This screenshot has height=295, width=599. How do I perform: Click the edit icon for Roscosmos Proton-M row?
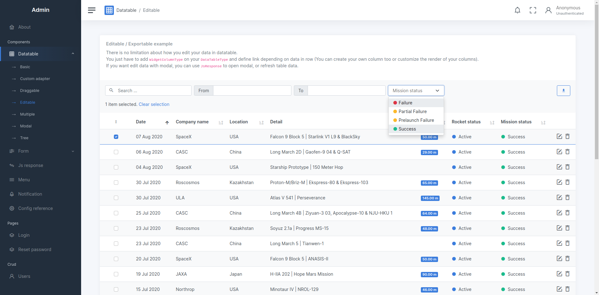click(x=559, y=182)
